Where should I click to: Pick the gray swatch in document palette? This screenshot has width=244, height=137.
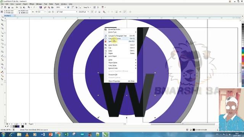click(14, 127)
